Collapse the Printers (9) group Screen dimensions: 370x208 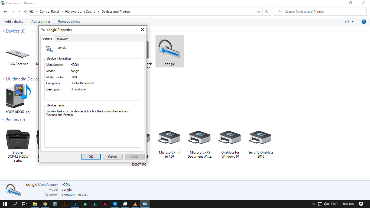click(3, 120)
